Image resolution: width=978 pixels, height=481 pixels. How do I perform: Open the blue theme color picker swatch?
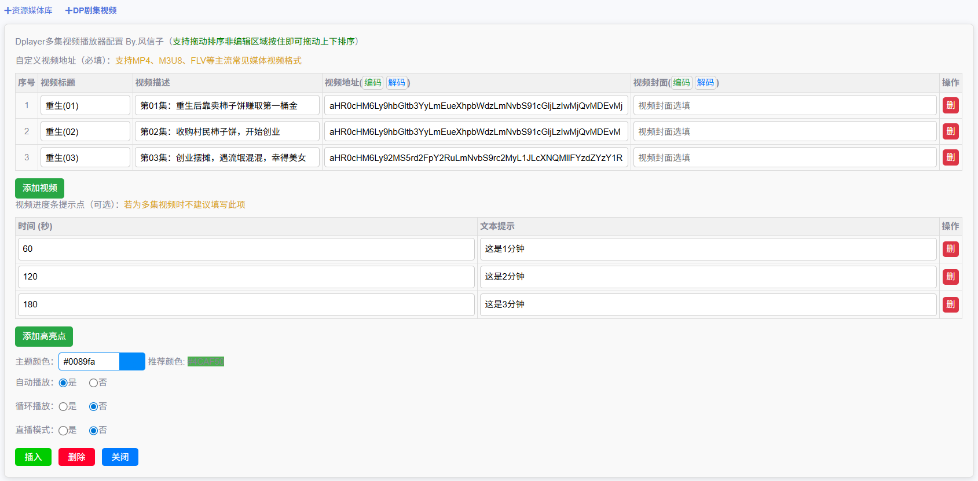click(x=132, y=361)
